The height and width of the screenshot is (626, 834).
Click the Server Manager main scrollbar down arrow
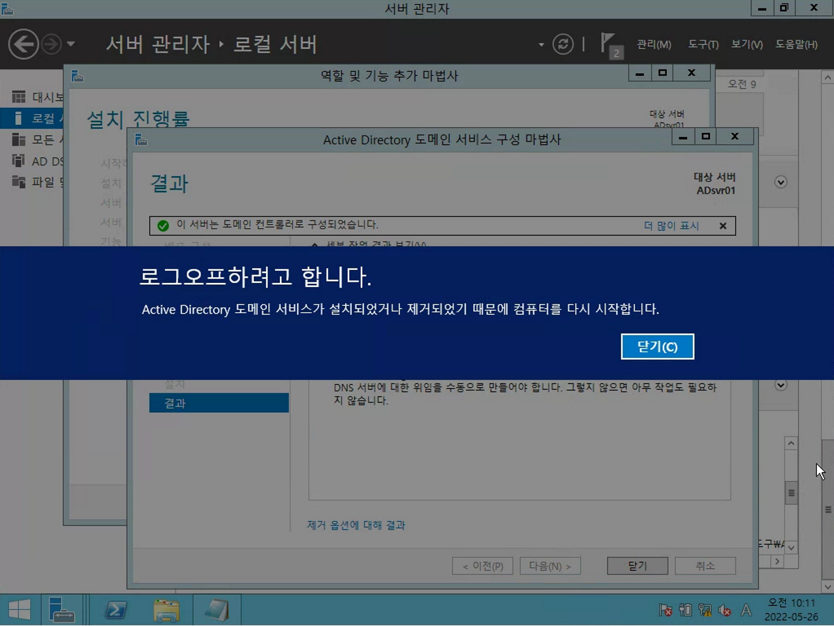(x=828, y=587)
